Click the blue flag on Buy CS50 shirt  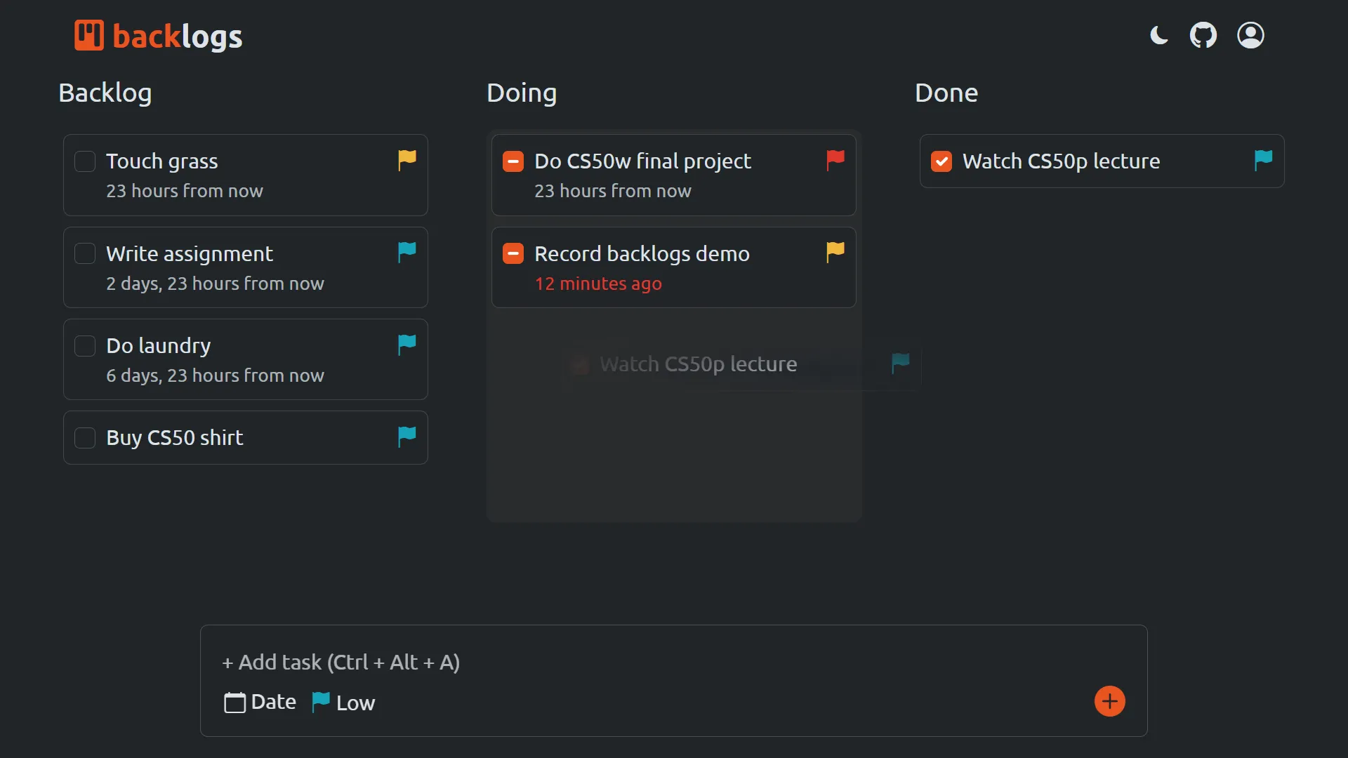[x=407, y=437]
